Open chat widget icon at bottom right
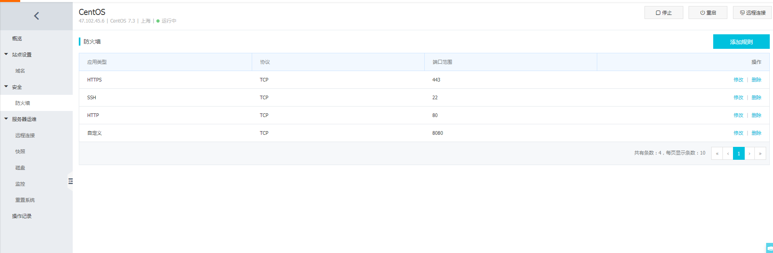Image resolution: width=773 pixels, height=253 pixels. pos(769,248)
